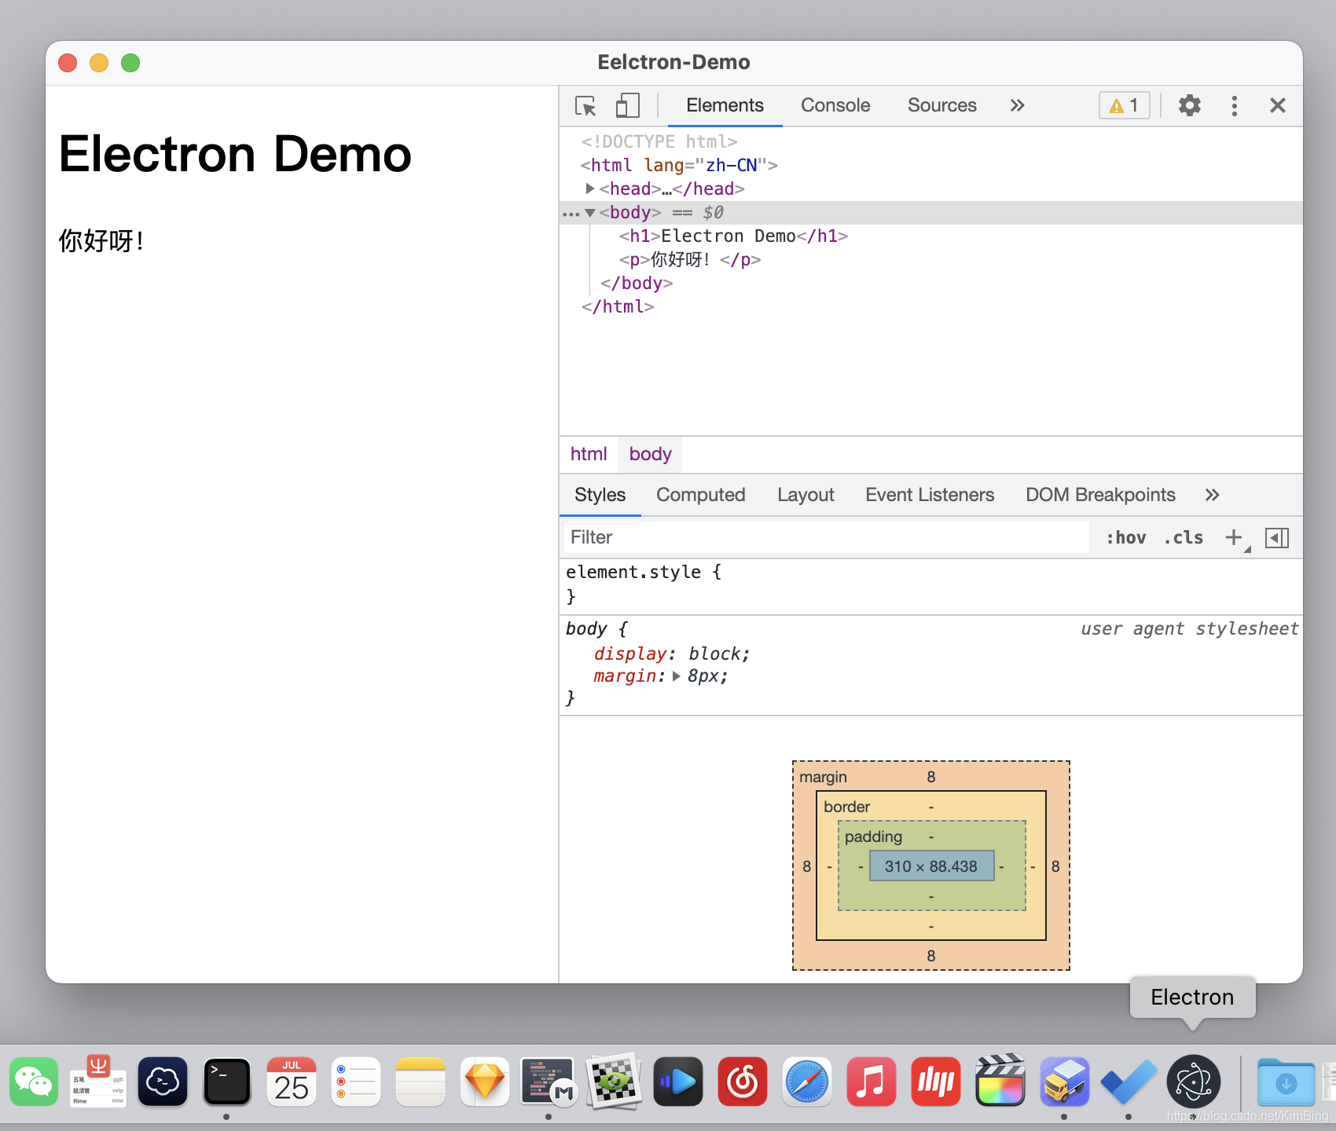Expand the head element node
Screen dimensions: 1336x1131
pyautogui.click(x=589, y=189)
